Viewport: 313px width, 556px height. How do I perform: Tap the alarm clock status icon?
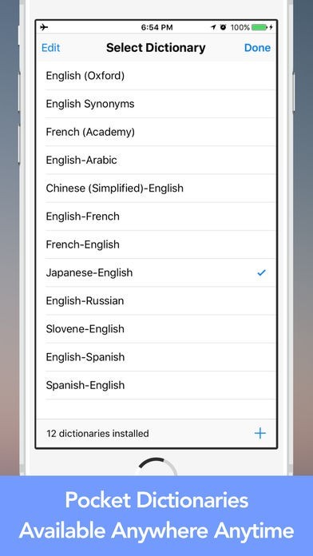click(223, 27)
